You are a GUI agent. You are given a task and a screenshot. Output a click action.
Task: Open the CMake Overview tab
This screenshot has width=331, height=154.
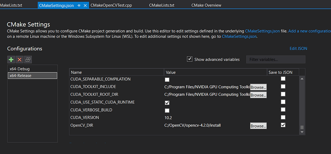(x=206, y=5)
